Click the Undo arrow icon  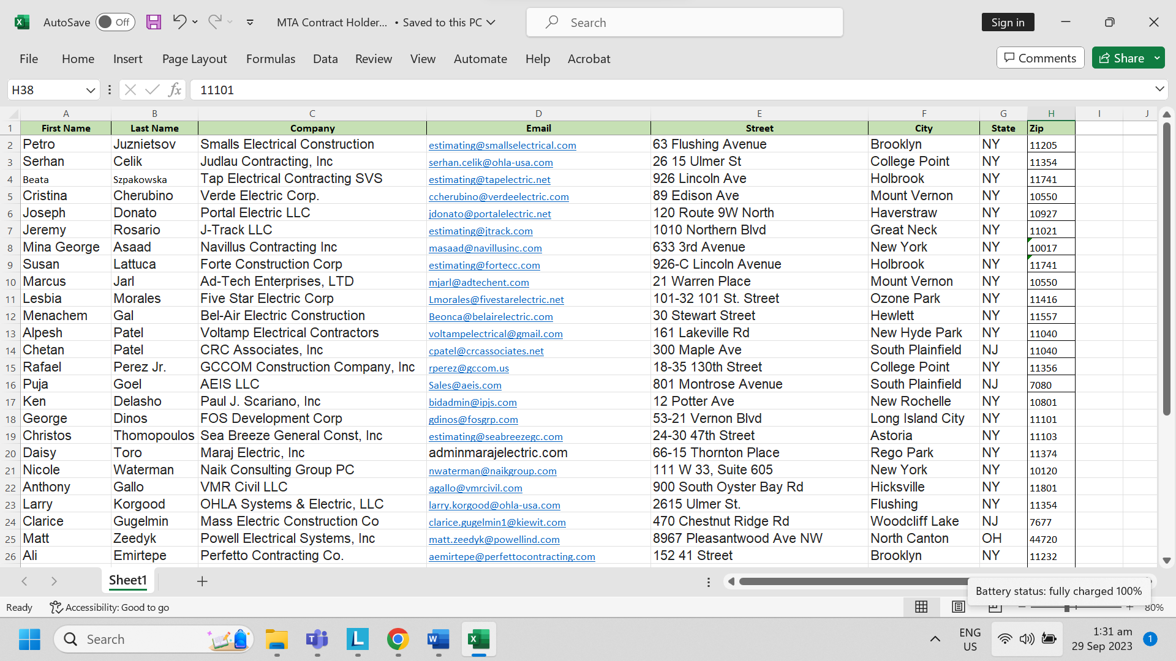pyautogui.click(x=179, y=22)
